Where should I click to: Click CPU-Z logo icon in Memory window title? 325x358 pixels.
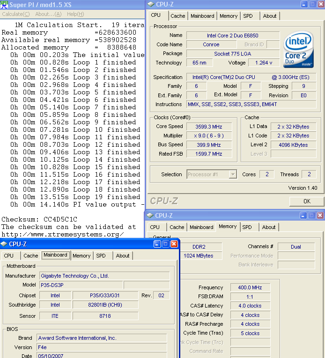click(x=150, y=215)
